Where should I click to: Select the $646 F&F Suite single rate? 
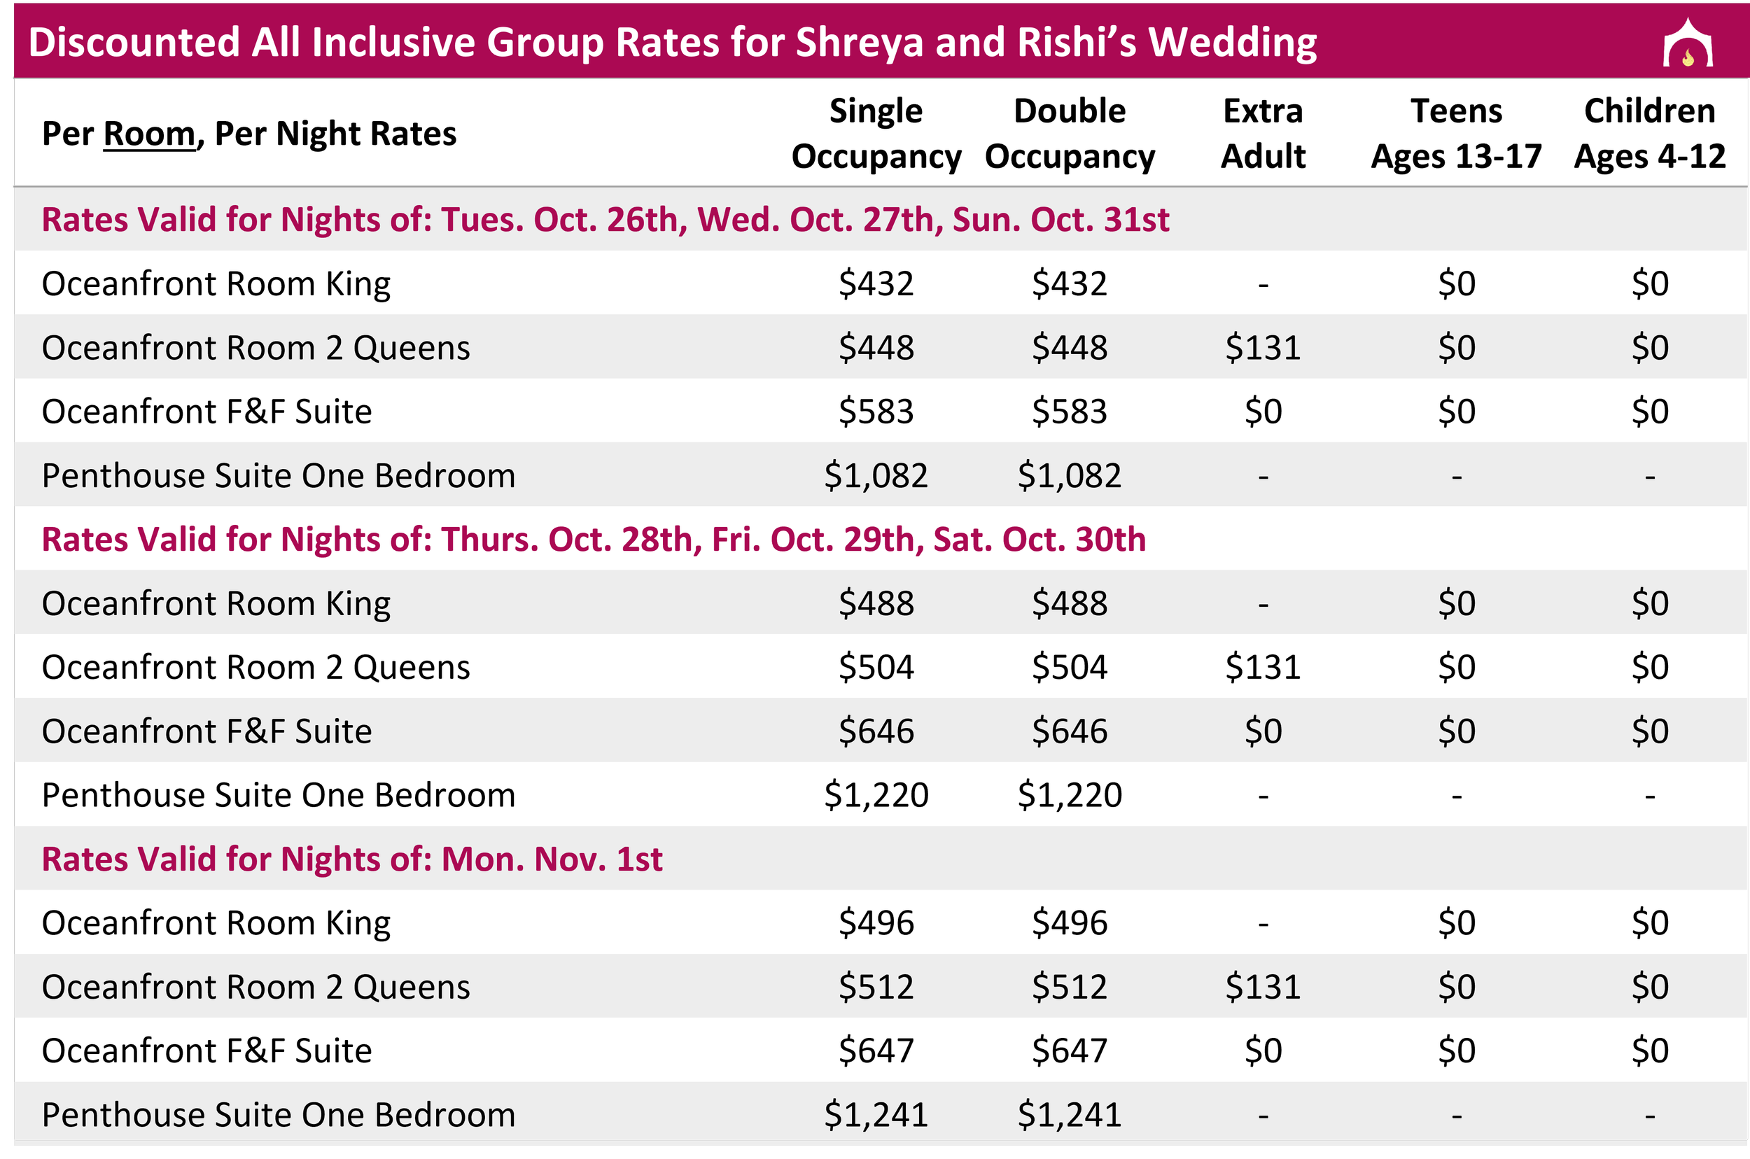[x=876, y=732]
